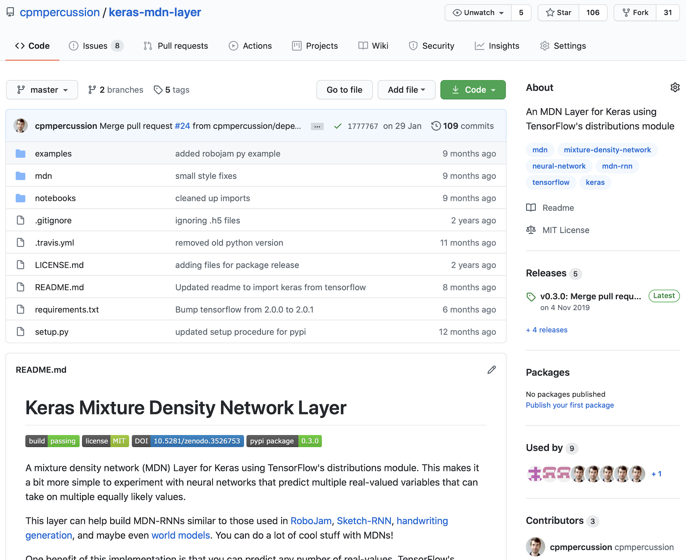Click the DOI zenodo badge
This screenshot has width=686, height=560.
point(188,441)
